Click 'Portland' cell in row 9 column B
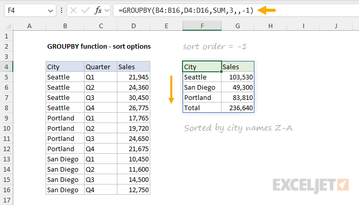359x205 pixels. point(65,118)
